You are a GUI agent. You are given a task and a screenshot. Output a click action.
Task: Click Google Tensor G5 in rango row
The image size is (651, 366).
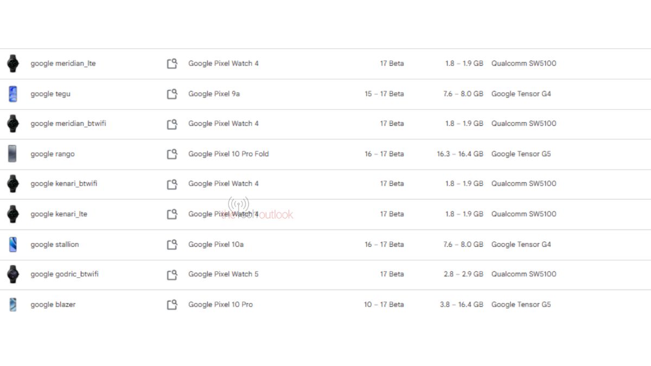point(521,154)
